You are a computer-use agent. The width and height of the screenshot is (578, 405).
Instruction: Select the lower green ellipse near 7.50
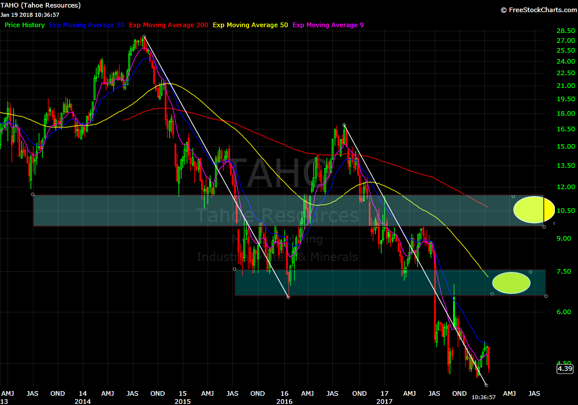(512, 283)
